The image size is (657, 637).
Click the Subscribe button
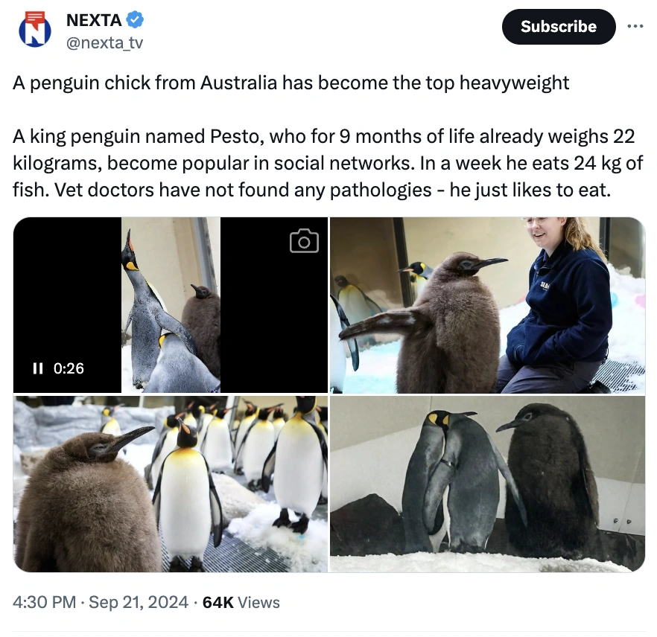click(x=559, y=27)
